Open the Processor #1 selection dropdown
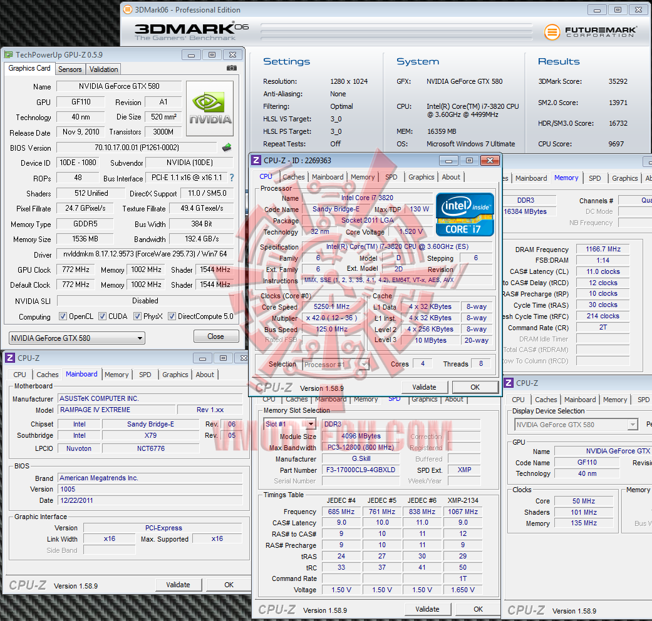The image size is (652, 621). (x=336, y=365)
